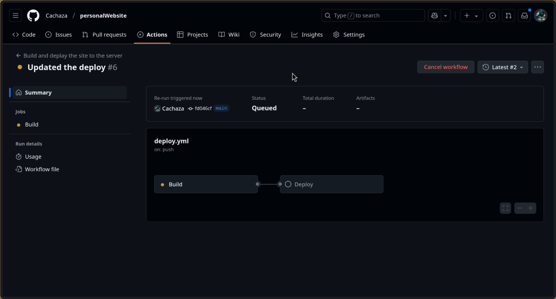Expand the Copilot dropdown arrow
The image size is (556, 299).
click(445, 15)
